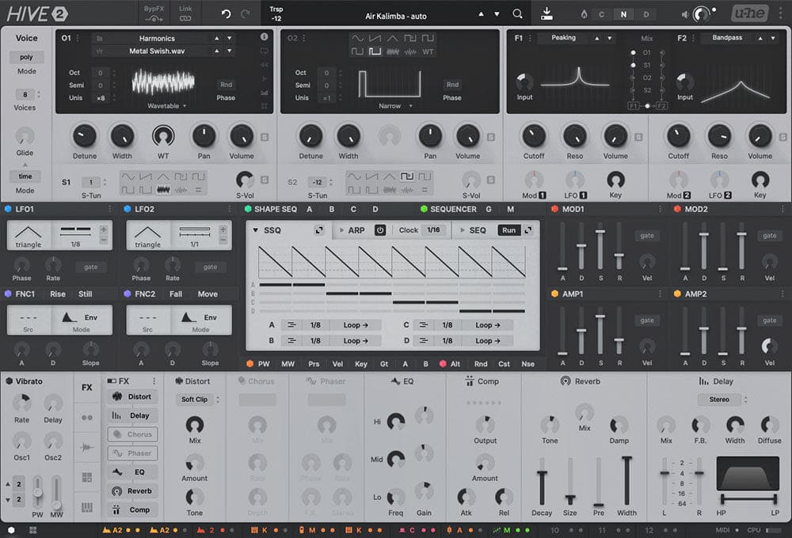Click the u-he logo badge
This screenshot has width=792, height=538.
(749, 14)
